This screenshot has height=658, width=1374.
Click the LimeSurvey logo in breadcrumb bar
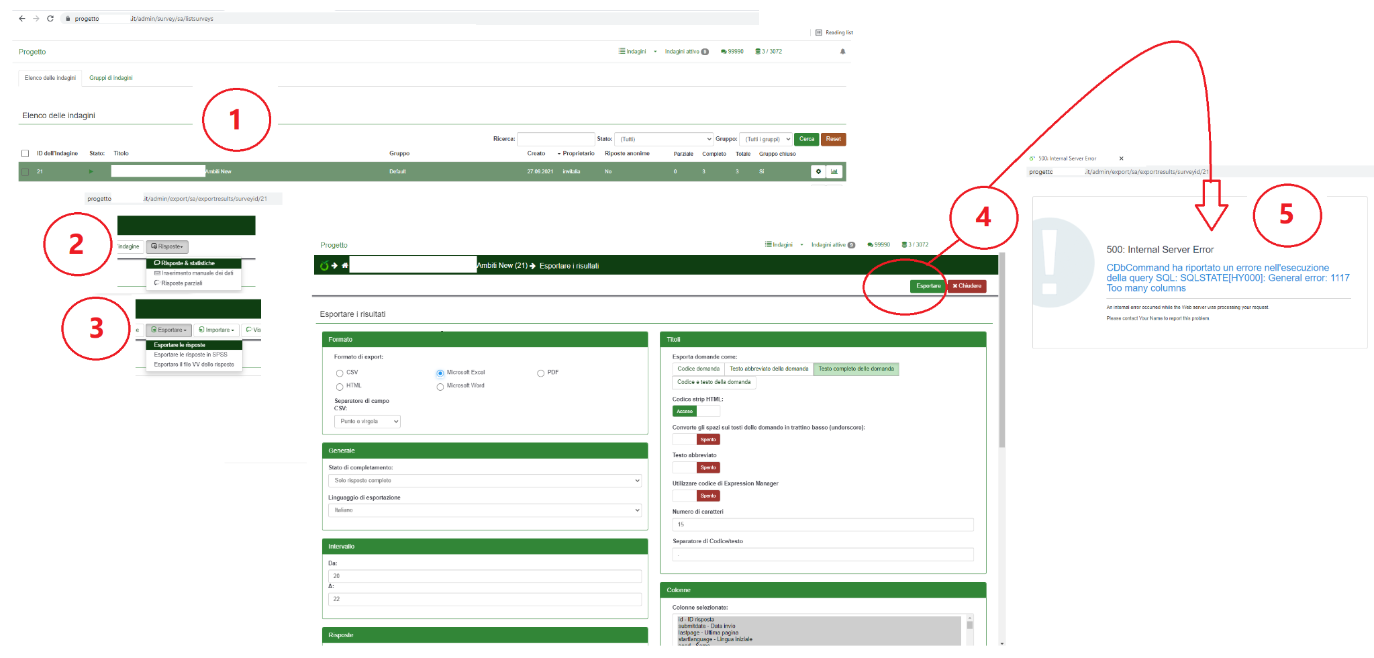(324, 266)
